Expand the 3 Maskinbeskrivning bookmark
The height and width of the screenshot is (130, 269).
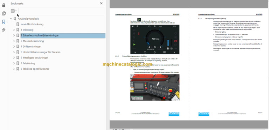(14, 41)
